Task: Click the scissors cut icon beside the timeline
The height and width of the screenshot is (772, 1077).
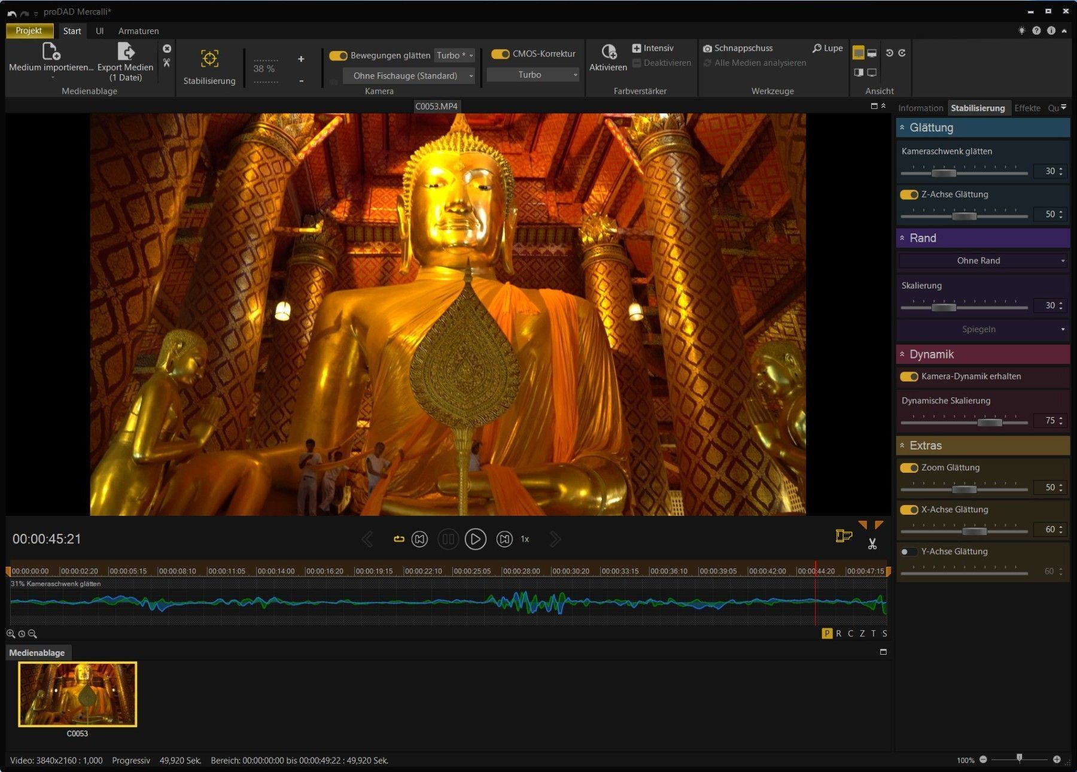Action: coord(872,544)
